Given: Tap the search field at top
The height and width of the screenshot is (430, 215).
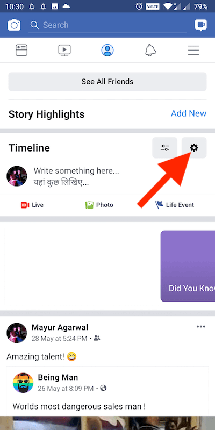Looking at the screenshot, I should 107,25.
